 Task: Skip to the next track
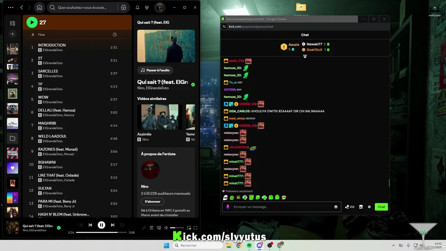tap(113, 225)
